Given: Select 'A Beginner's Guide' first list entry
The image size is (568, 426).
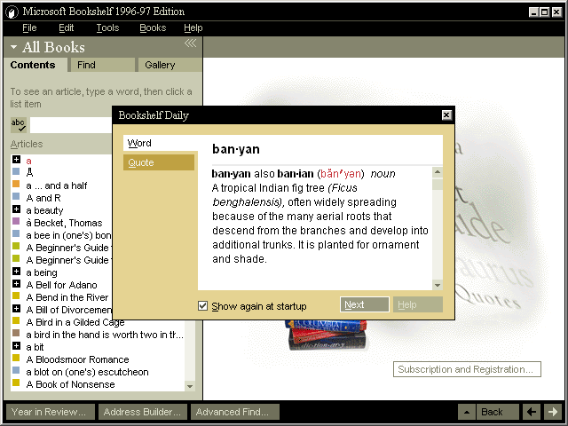Looking at the screenshot, I should click(67, 248).
